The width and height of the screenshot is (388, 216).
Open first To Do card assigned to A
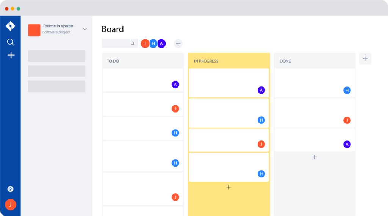[143, 80]
